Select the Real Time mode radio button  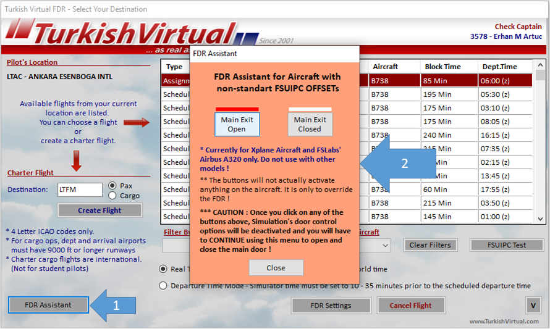coord(163,269)
